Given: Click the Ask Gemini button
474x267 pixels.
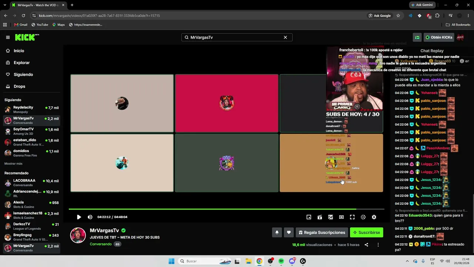Looking at the screenshot, I should [x=422, y=5].
